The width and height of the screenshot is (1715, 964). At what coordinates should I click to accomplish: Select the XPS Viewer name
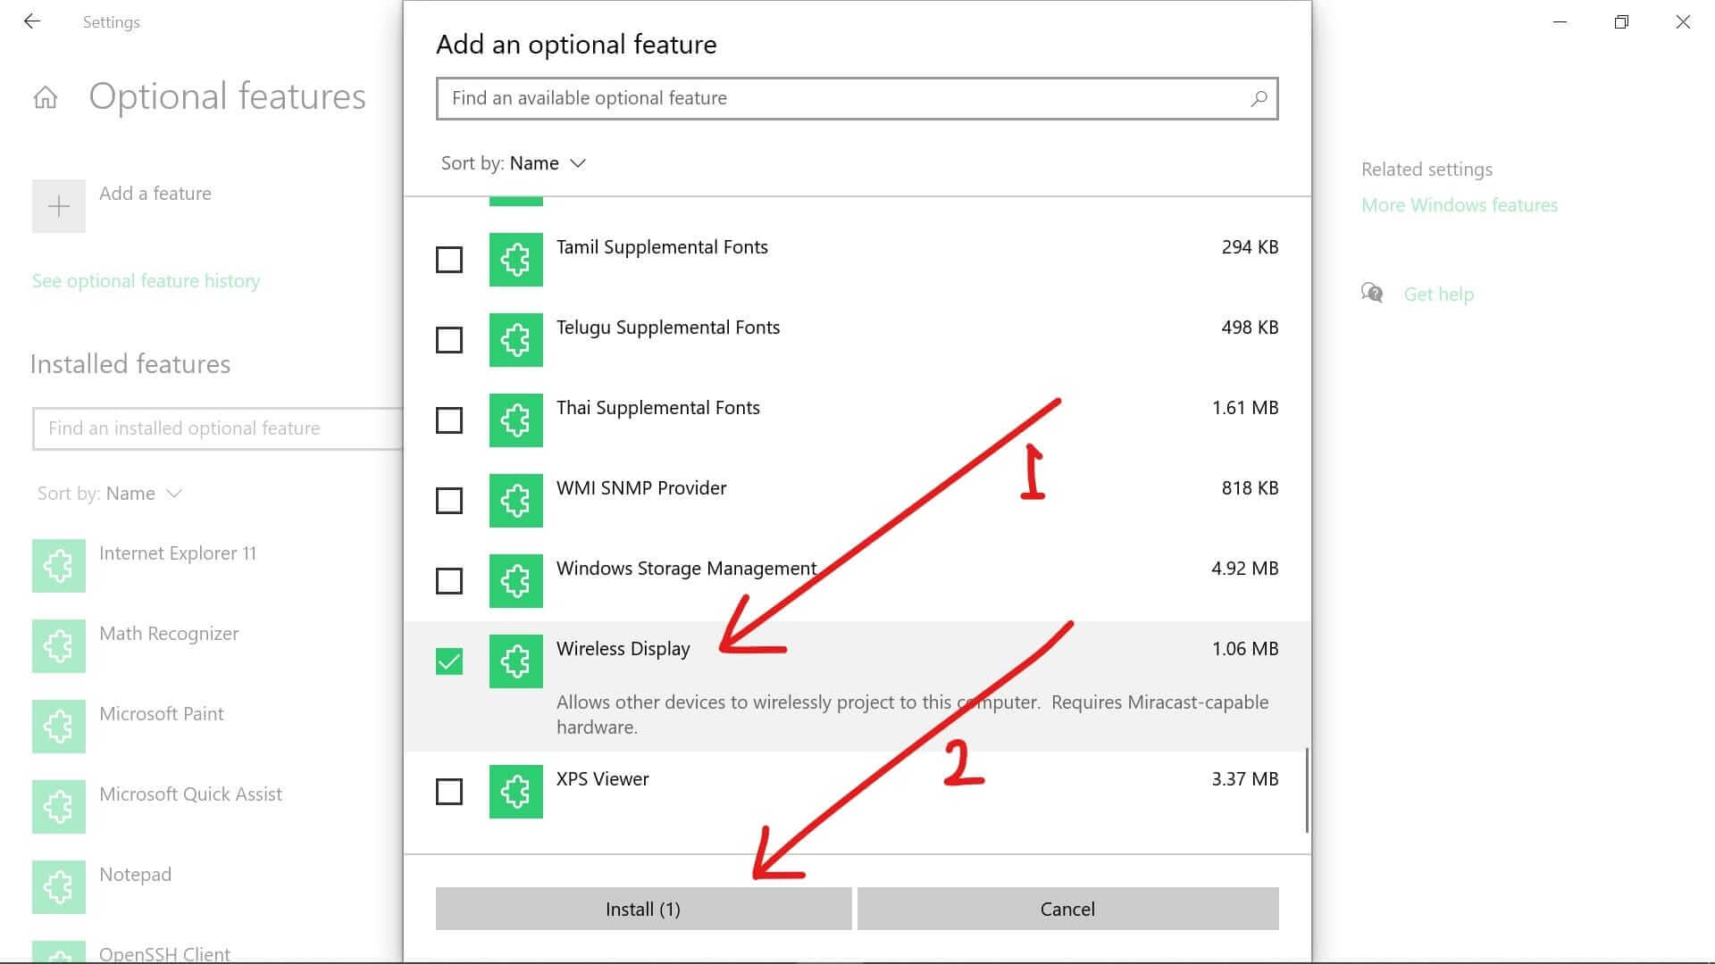[x=603, y=779]
